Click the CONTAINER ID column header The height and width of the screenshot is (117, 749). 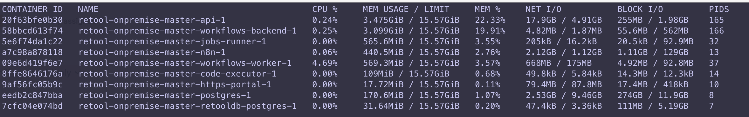point(32,9)
